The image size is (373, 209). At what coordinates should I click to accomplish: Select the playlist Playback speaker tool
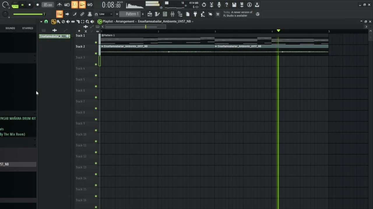[x=92, y=21]
